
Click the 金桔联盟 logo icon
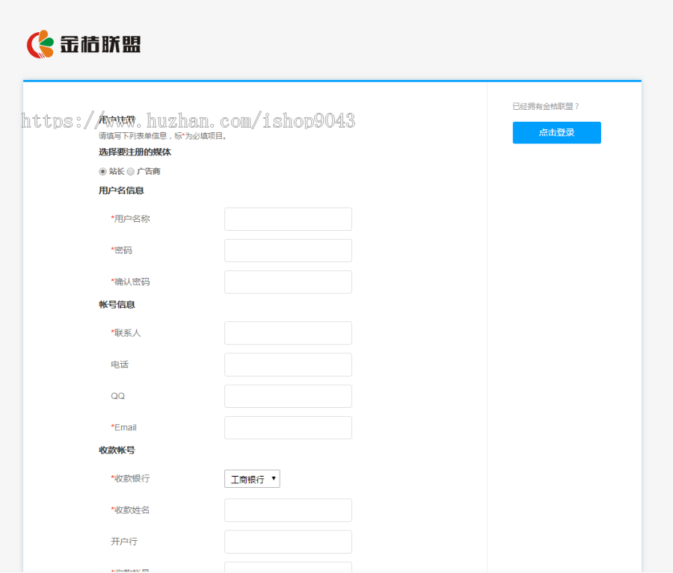coord(40,44)
